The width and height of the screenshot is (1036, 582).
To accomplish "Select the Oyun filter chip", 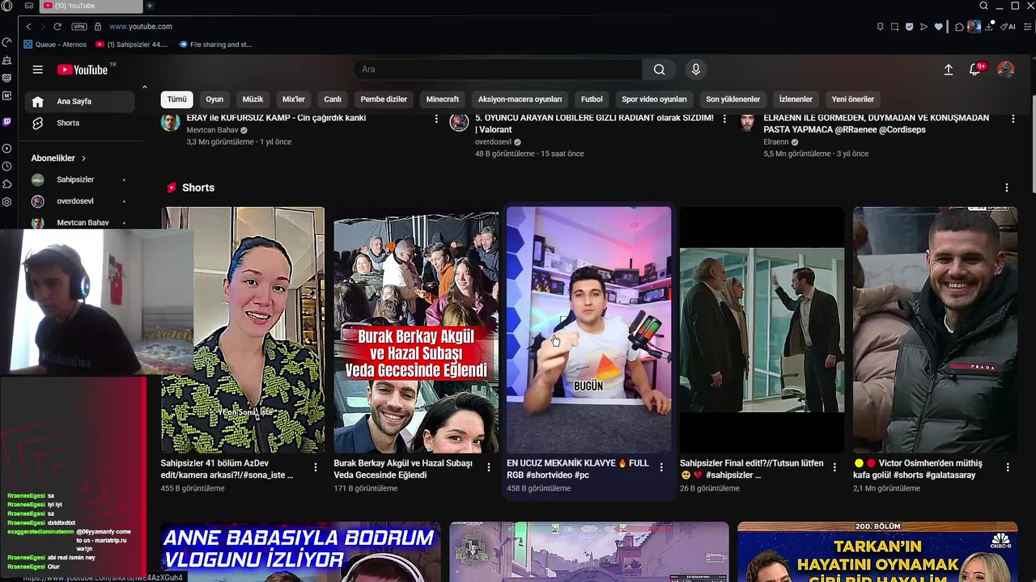I will 214,99.
